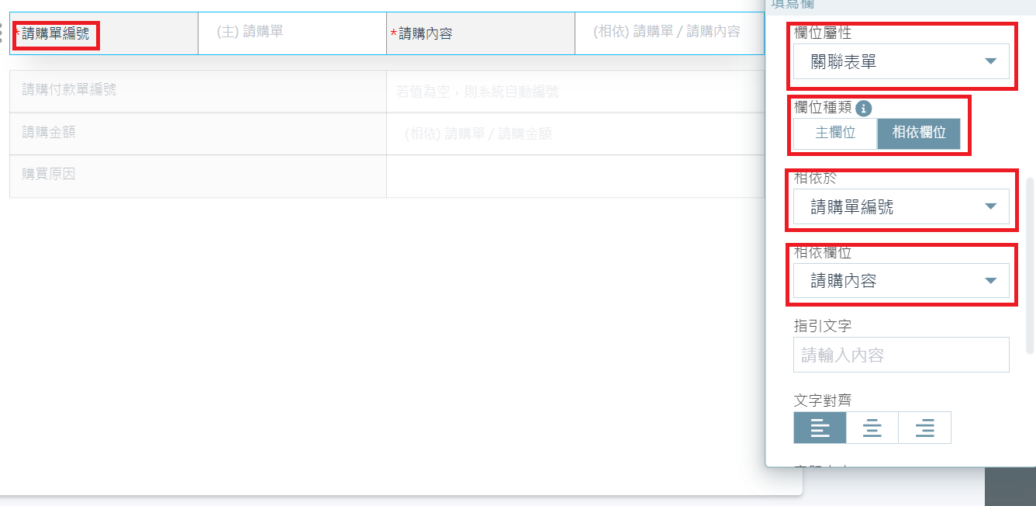Select center text alignment
1036x506 pixels.
pyautogui.click(x=872, y=428)
